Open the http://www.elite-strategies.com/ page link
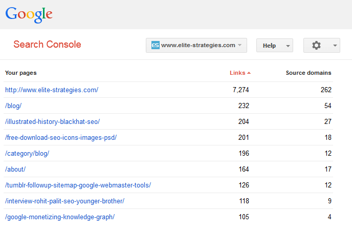 52,90
